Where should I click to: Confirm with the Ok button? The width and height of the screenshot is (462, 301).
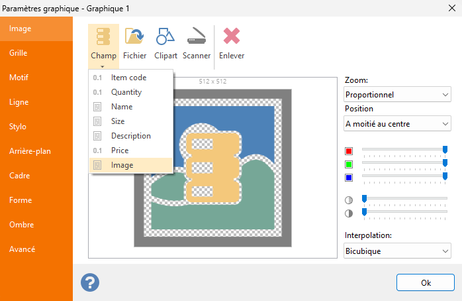tap(426, 282)
